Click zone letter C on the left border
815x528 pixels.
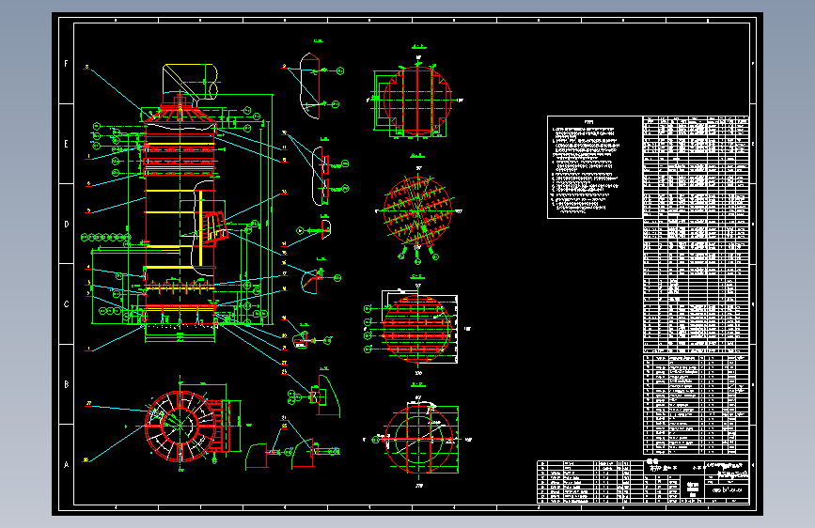(66, 304)
